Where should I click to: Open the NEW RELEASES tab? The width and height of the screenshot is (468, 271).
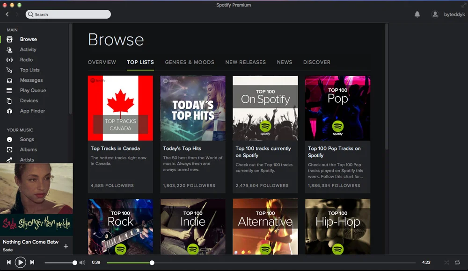click(245, 62)
